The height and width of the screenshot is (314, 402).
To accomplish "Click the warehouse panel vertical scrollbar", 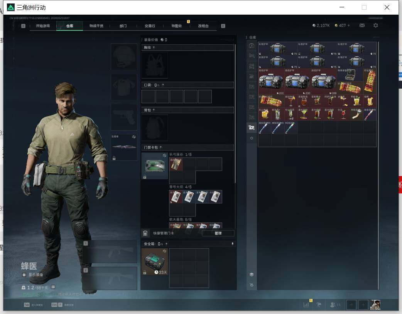I will tap(378, 165).
